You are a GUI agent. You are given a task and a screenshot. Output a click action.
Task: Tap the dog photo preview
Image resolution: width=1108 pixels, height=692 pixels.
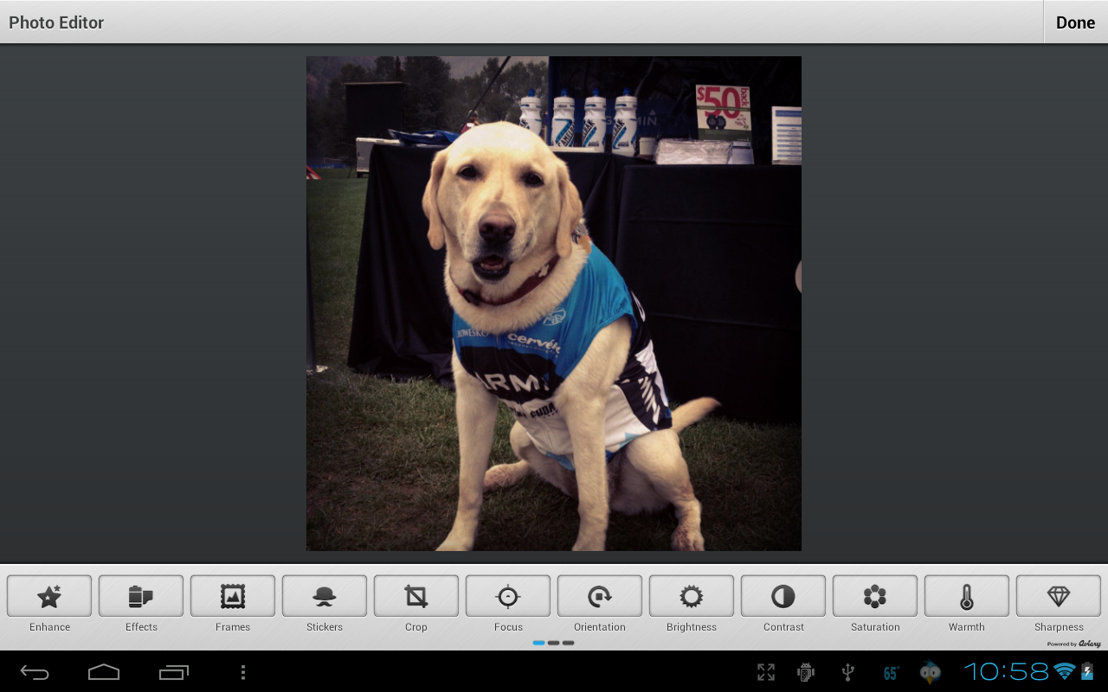click(x=554, y=304)
